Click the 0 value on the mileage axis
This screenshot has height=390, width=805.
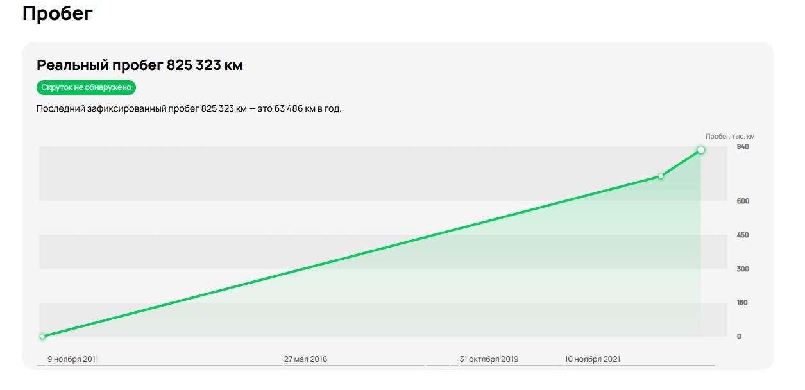click(x=739, y=337)
